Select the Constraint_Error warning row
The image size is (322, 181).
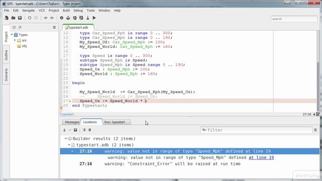click(x=190, y=164)
